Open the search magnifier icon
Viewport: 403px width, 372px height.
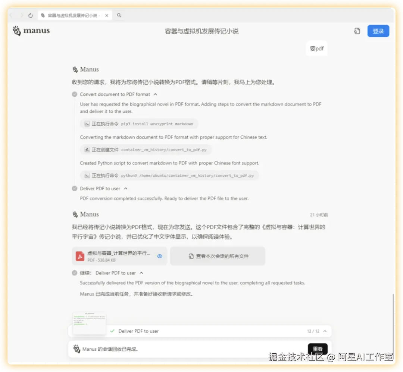tap(119, 15)
